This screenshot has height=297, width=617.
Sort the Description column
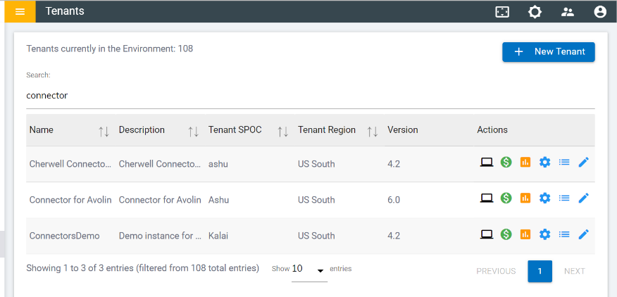[193, 131]
